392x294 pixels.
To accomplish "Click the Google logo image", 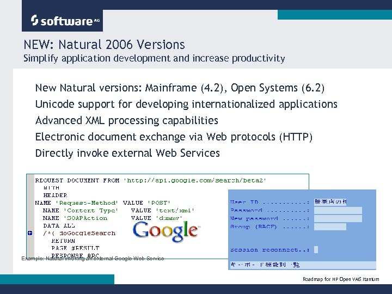I will (166, 231).
